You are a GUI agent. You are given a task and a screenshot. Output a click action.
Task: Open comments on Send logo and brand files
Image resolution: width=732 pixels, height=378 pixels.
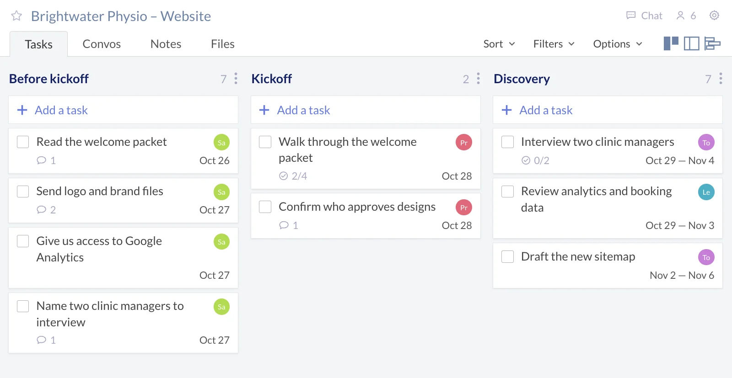[46, 210]
